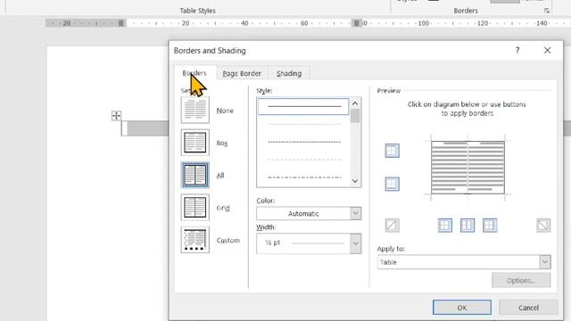Toggle the diagonal down border button

(543, 226)
